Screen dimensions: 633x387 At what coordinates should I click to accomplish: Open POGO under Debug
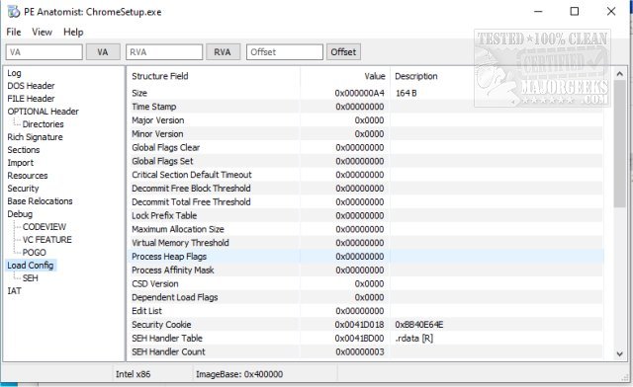(34, 253)
